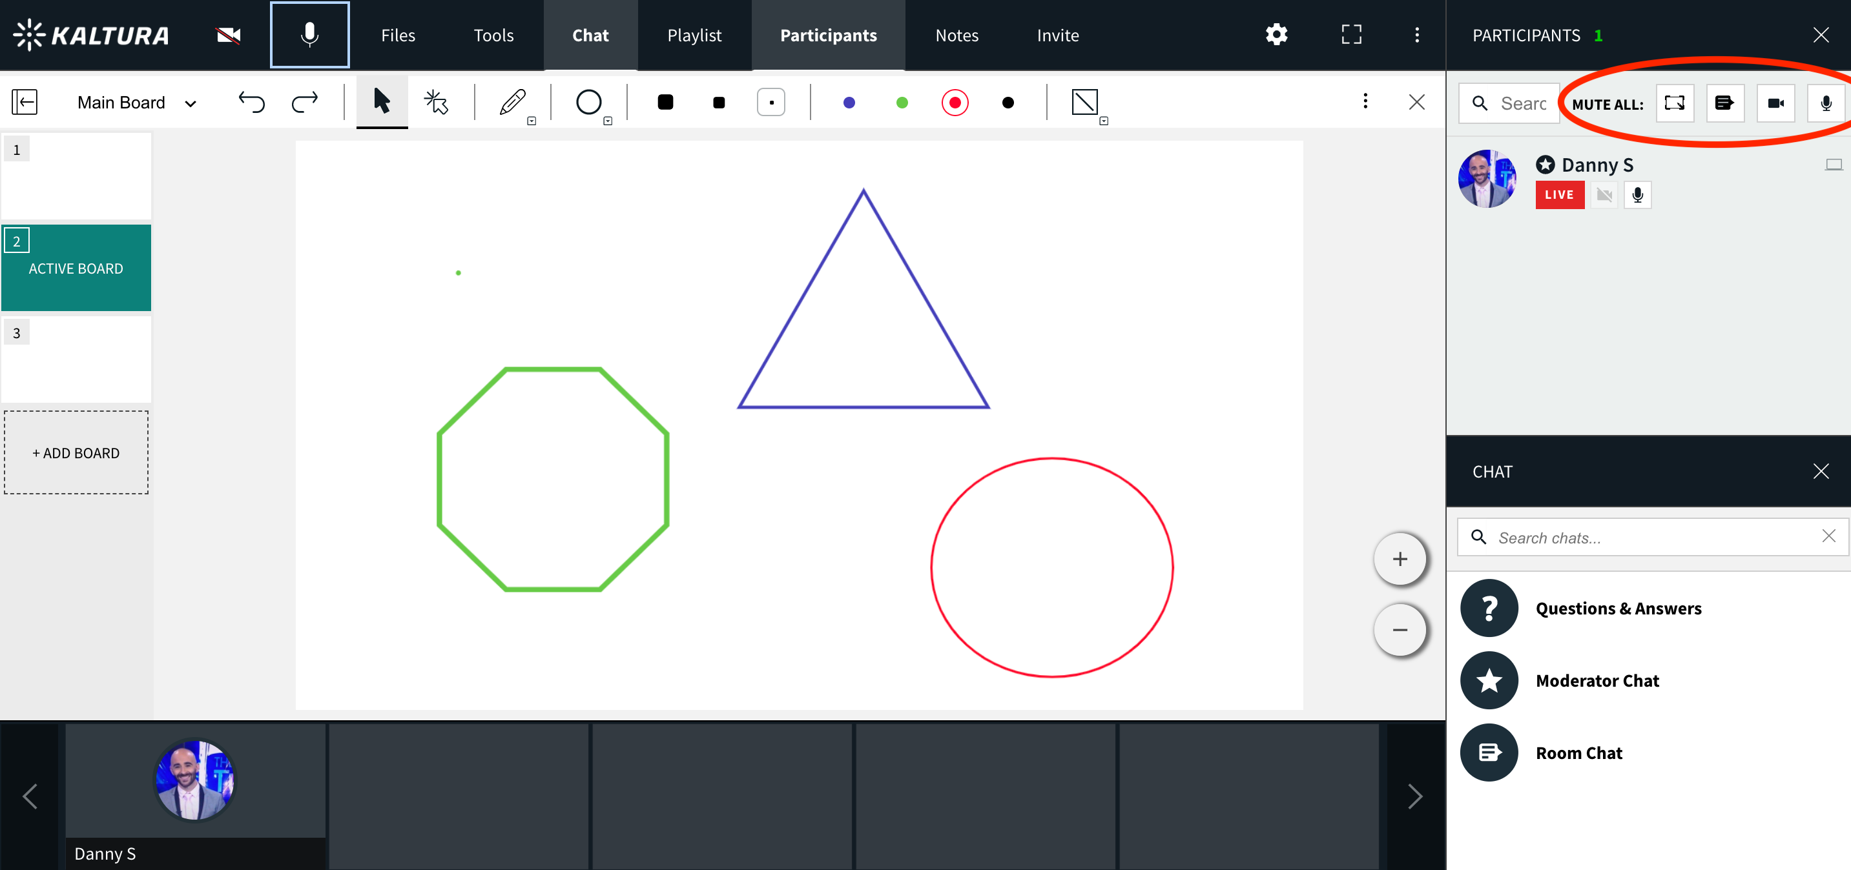The width and height of the screenshot is (1851, 870).
Task: Click the undo arrow icon
Action: (251, 102)
